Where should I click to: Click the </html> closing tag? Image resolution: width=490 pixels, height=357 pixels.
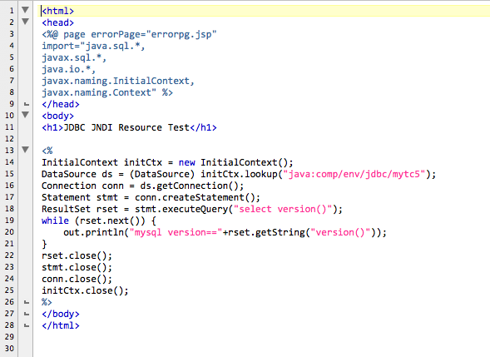[x=61, y=325]
